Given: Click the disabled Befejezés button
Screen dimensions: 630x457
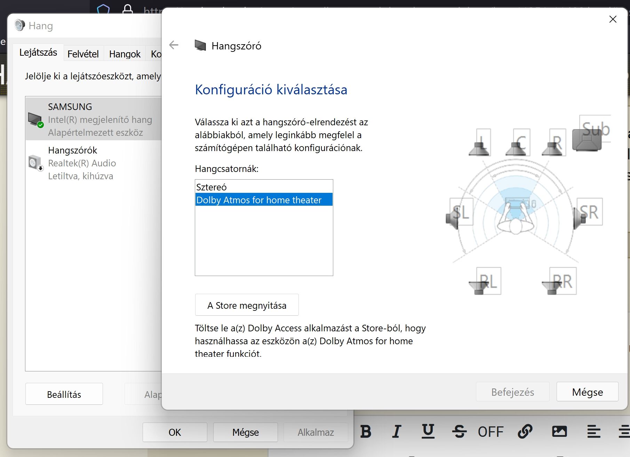Looking at the screenshot, I should [513, 392].
